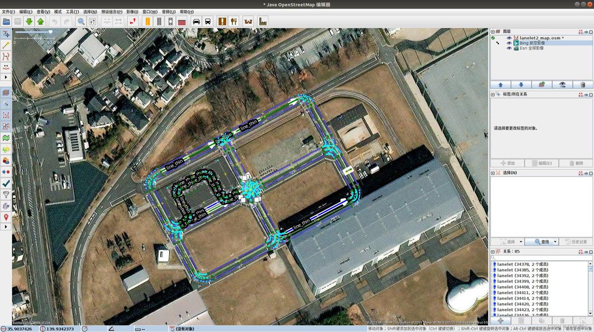Image resolution: width=594 pixels, height=332 pixels.
Task: Click the Open file folder icon
Action: [6, 21]
